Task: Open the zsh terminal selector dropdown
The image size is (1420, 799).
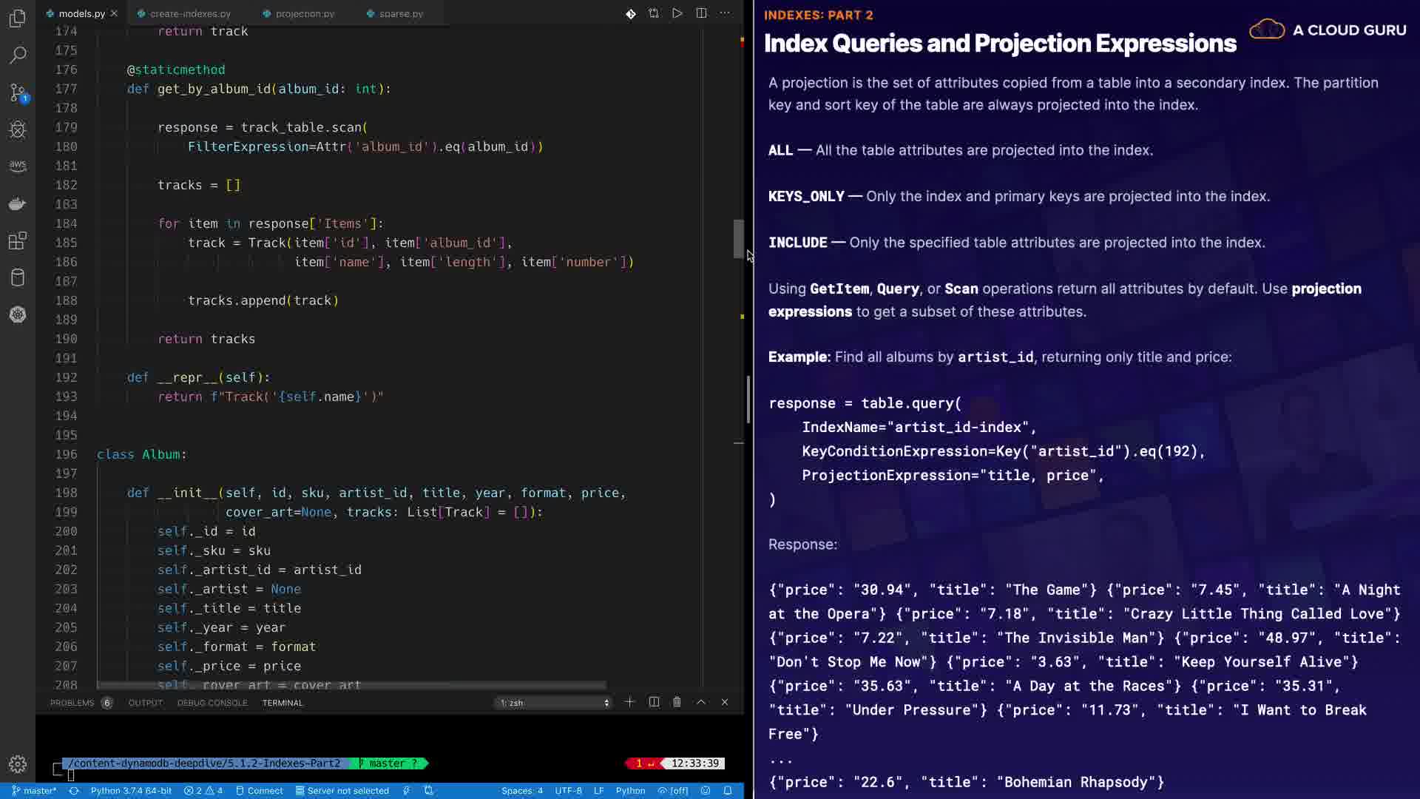Action: (555, 703)
